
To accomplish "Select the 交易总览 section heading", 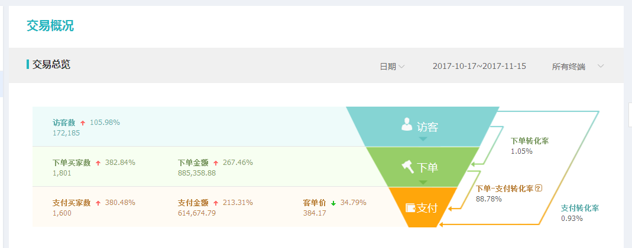I will 51,65.
